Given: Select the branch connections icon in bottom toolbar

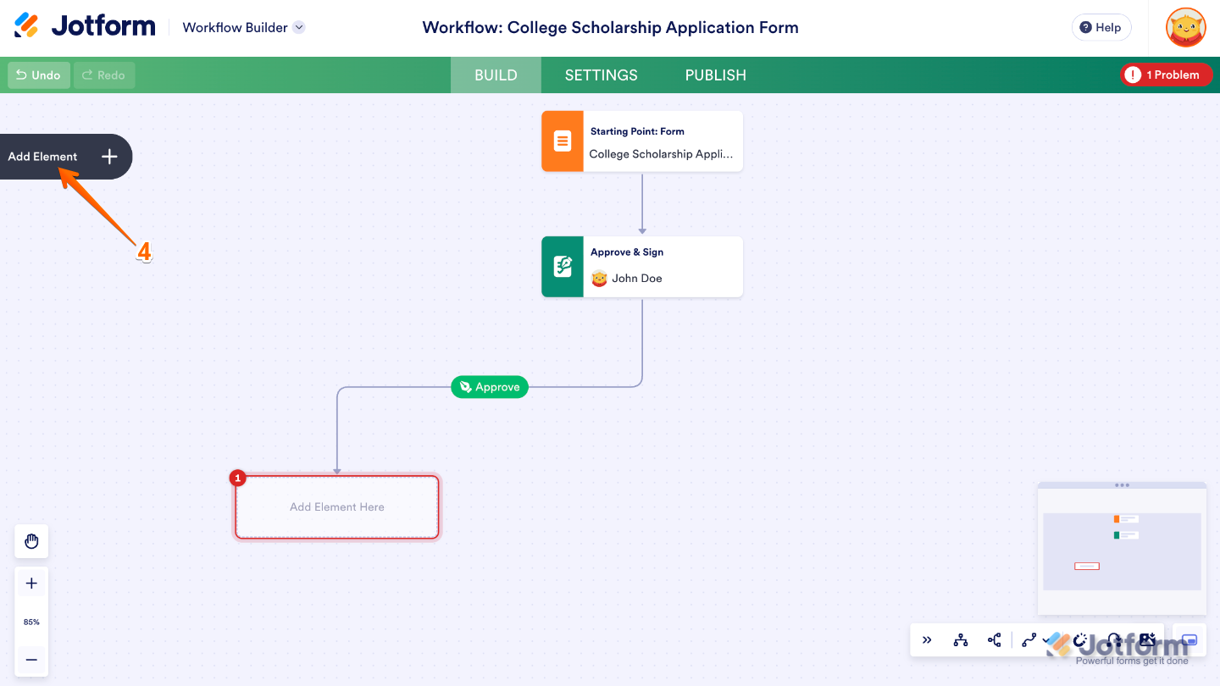Looking at the screenshot, I should click(995, 640).
